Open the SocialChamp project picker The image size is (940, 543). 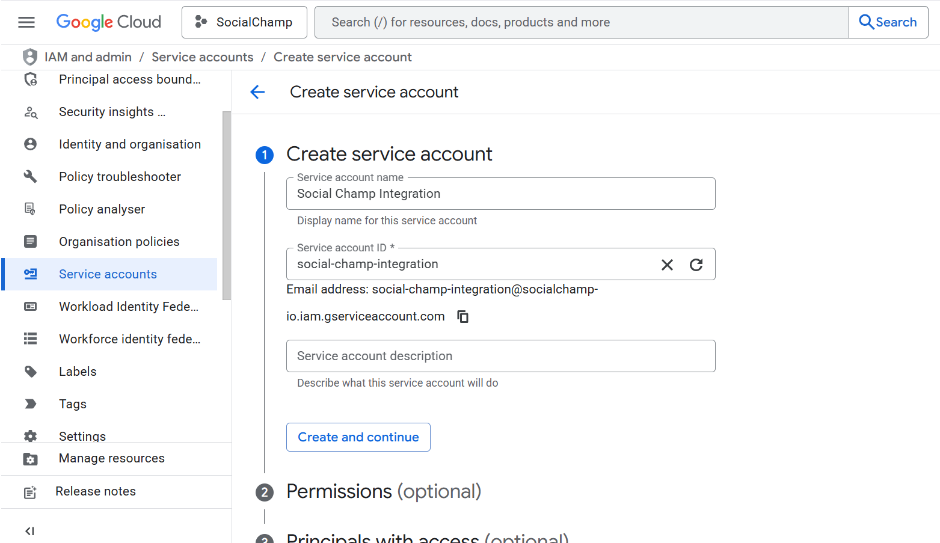pos(244,22)
